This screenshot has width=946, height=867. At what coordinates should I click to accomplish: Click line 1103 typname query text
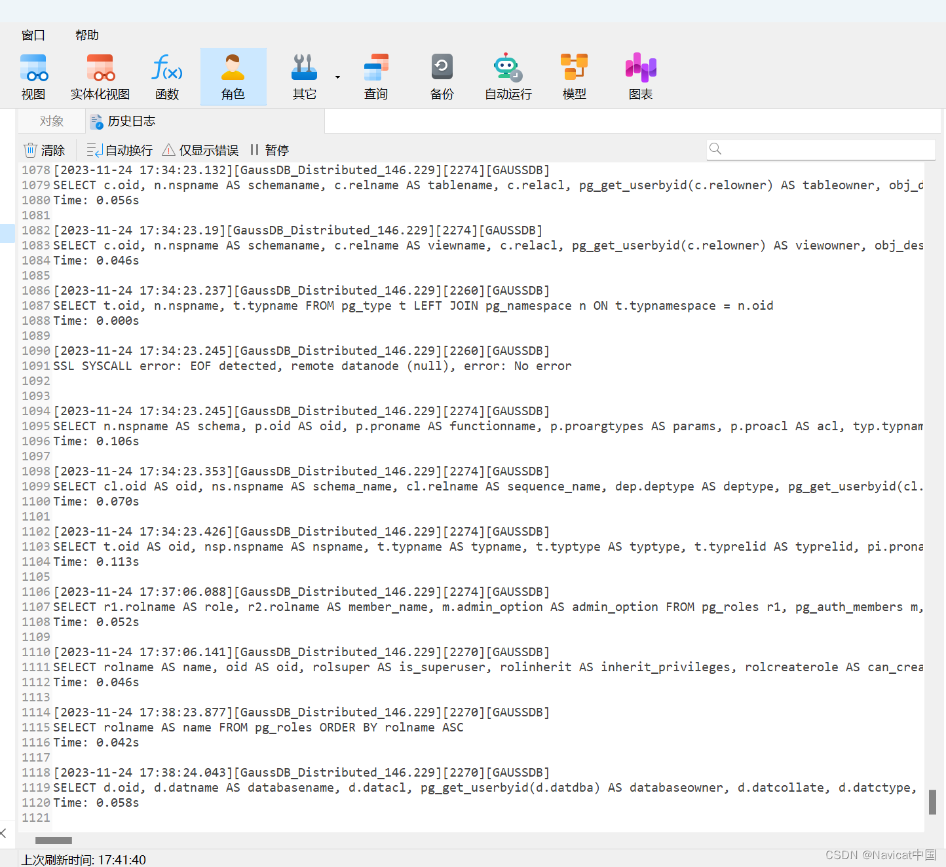(488, 547)
